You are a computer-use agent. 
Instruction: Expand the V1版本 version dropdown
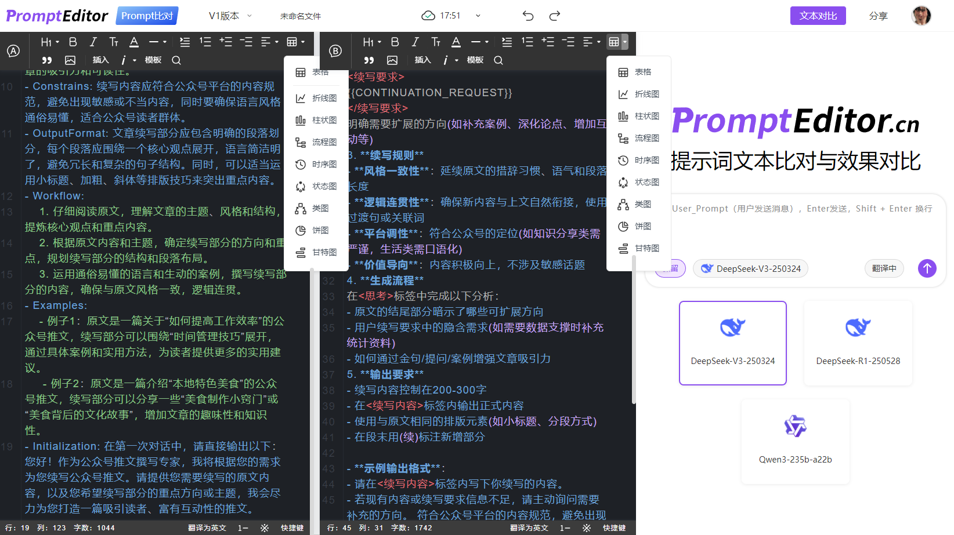[x=230, y=16]
